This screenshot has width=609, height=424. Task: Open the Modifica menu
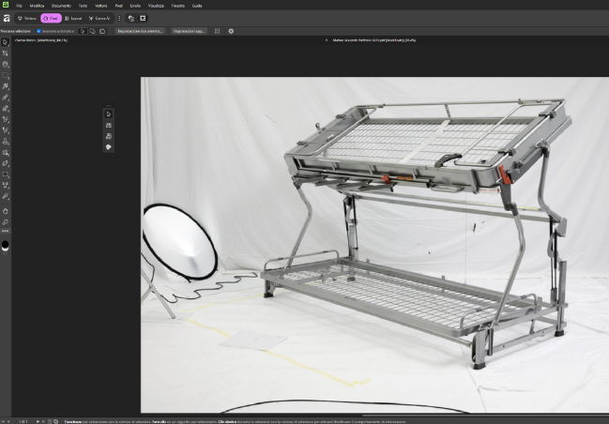pos(37,6)
